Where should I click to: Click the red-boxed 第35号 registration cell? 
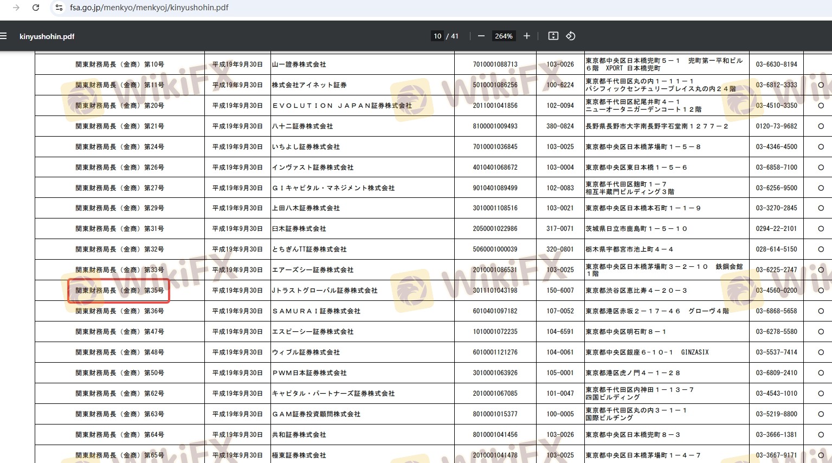click(x=119, y=291)
